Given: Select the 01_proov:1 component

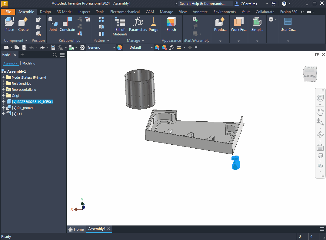Looking at the screenshot, I should tap(23, 108).
